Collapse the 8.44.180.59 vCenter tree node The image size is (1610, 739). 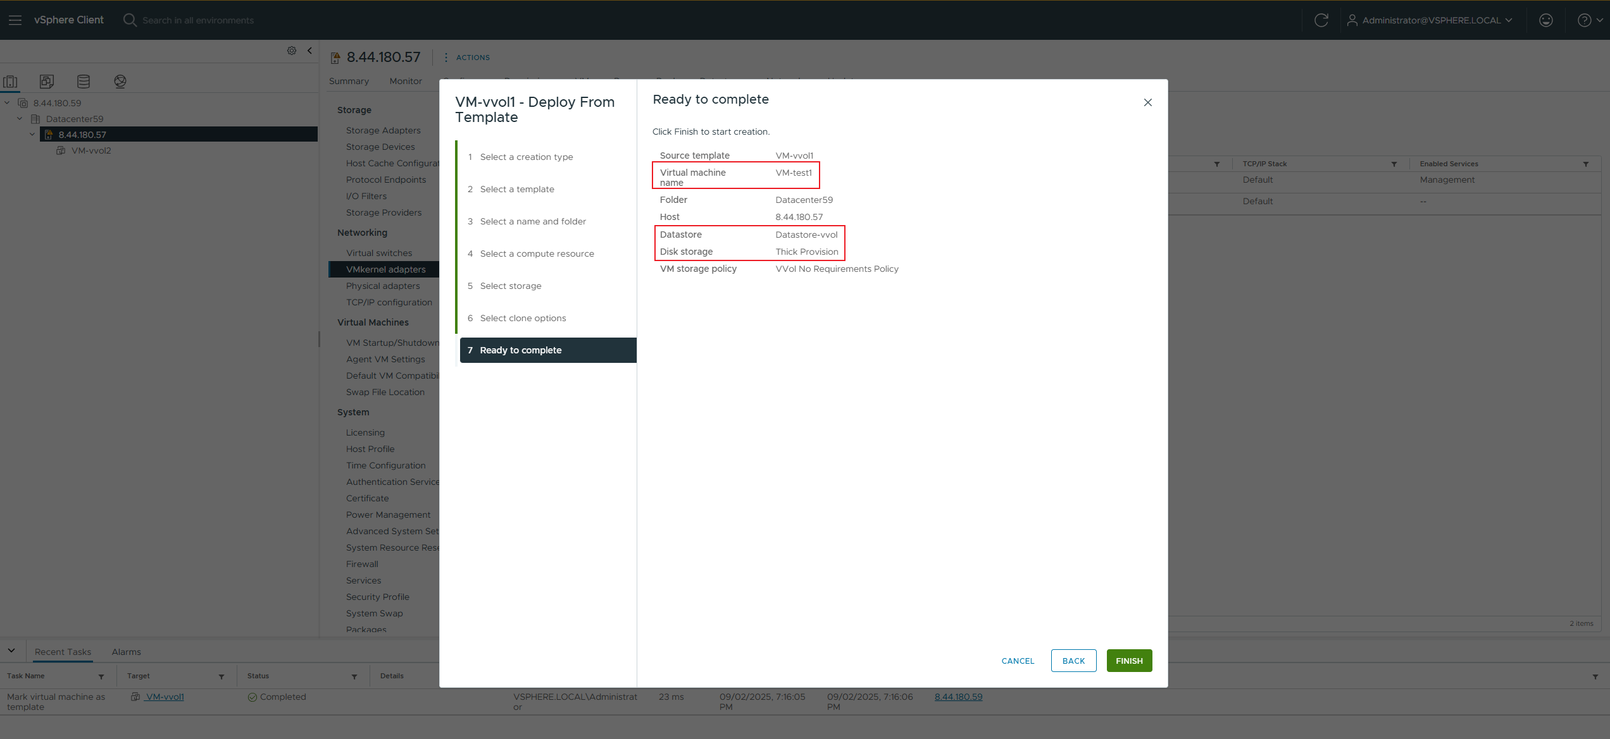[7, 102]
